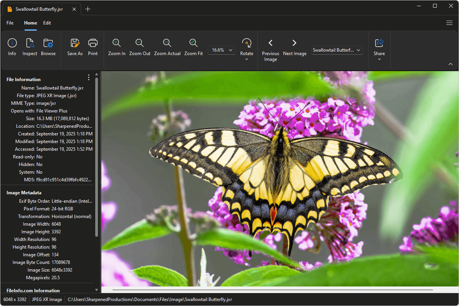Click the Browse folder icon
The height and width of the screenshot is (306, 459).
[48, 43]
